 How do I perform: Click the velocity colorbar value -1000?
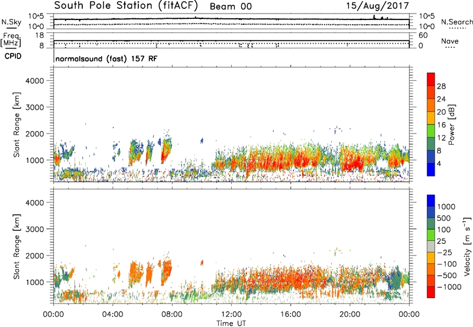coord(449,287)
